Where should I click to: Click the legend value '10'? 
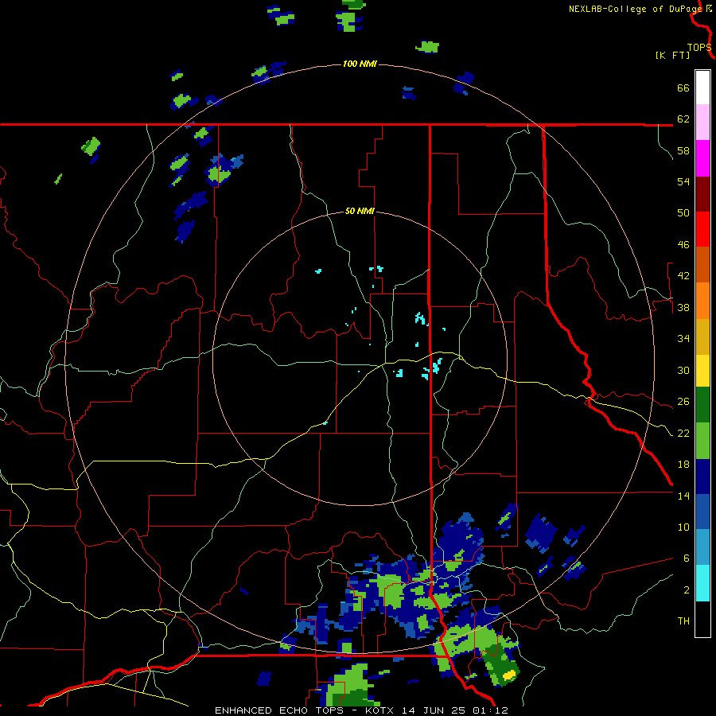[x=683, y=527]
